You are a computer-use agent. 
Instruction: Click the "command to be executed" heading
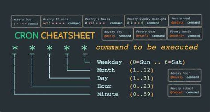(x=147, y=47)
